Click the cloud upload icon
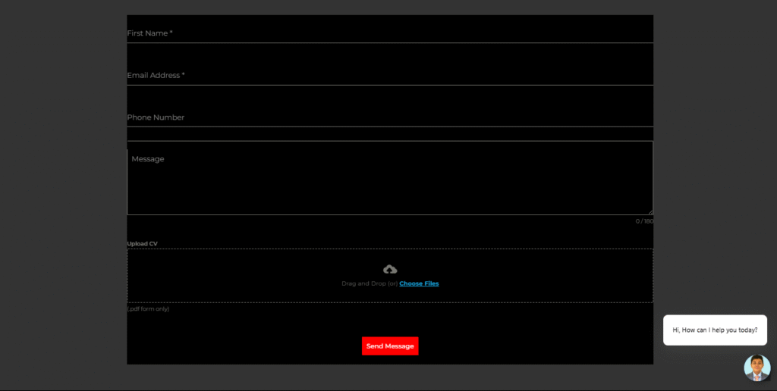The width and height of the screenshot is (777, 391). click(390, 269)
